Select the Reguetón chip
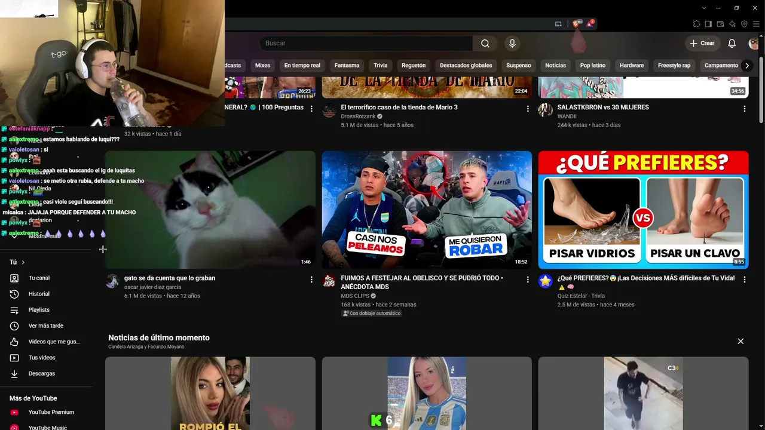Screen dimensions: 765x430 (x=414, y=66)
